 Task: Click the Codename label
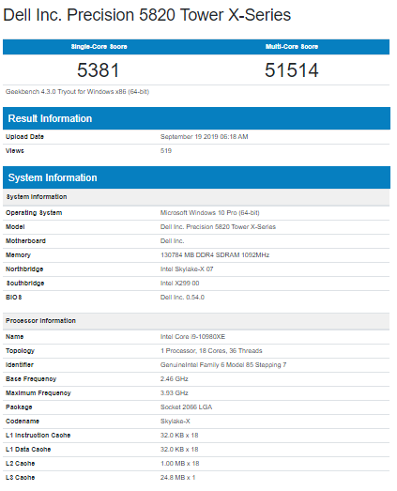[x=23, y=422]
